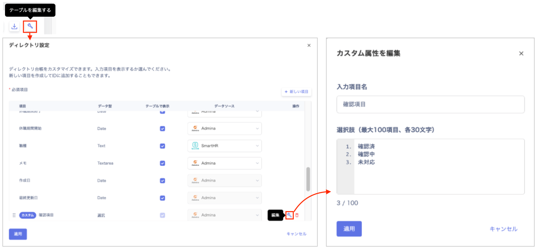The width and height of the screenshot is (537, 249).
Task: Click the drag handle of the 確認項目 row
Action: pos(14,215)
